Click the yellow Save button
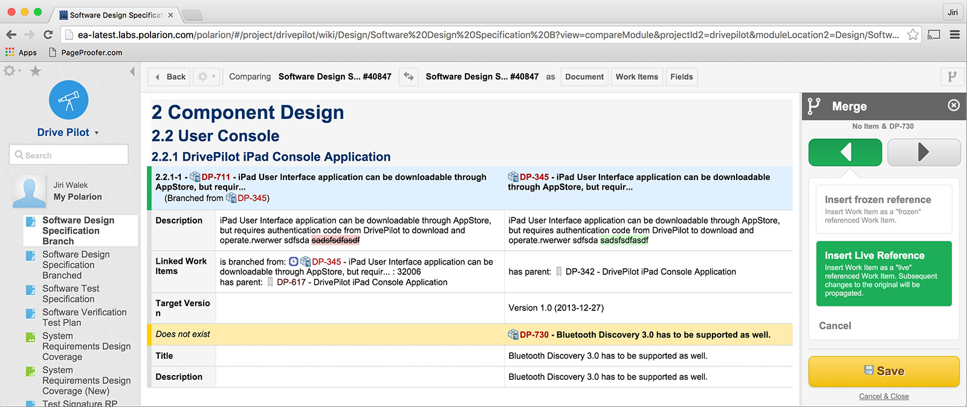 point(884,371)
